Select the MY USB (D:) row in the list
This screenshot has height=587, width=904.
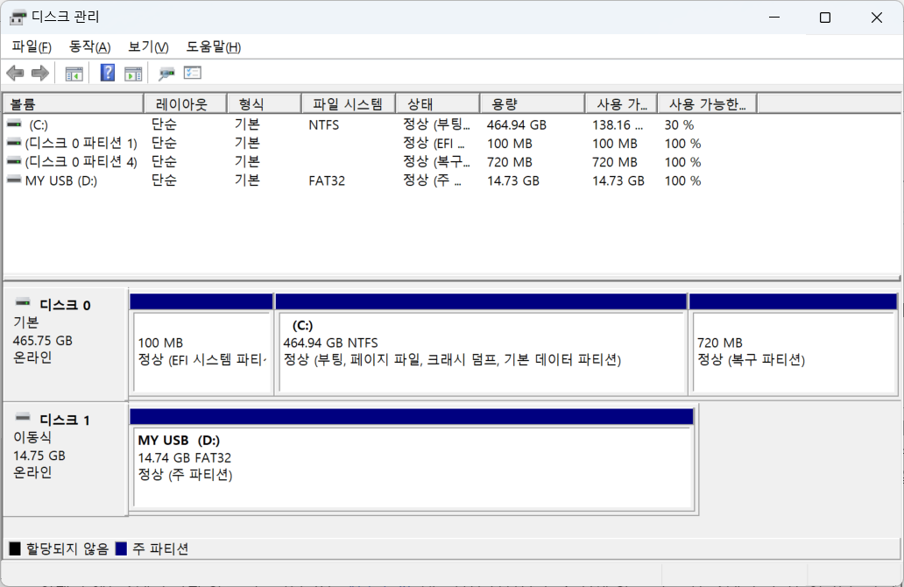[70, 180]
